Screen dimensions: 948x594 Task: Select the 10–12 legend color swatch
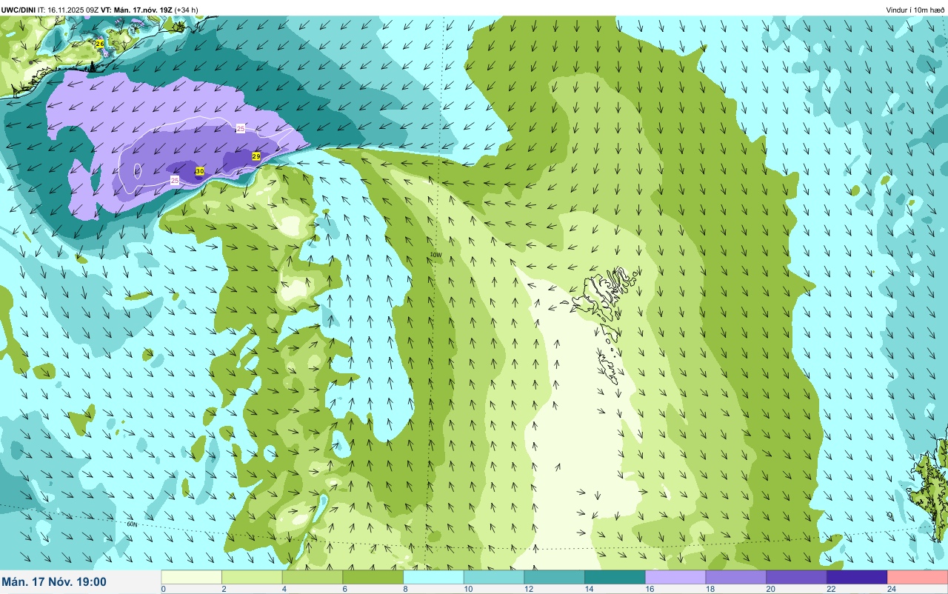click(x=494, y=577)
